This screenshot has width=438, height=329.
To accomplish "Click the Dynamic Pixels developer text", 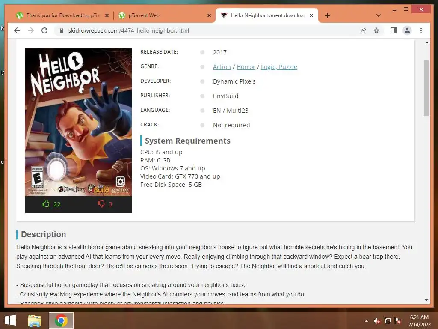I will pos(234,81).
